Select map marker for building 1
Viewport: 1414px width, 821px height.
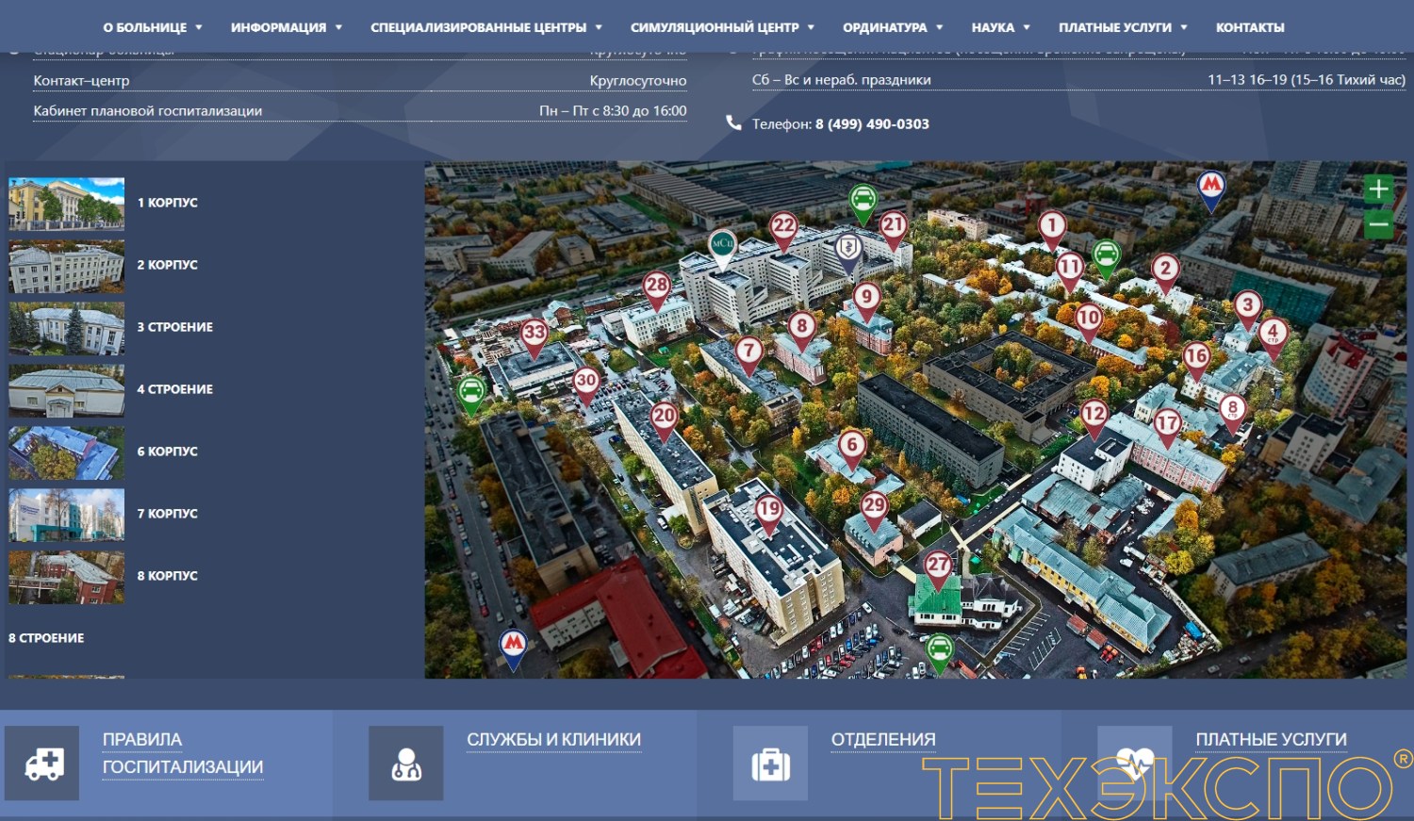coord(1052,229)
